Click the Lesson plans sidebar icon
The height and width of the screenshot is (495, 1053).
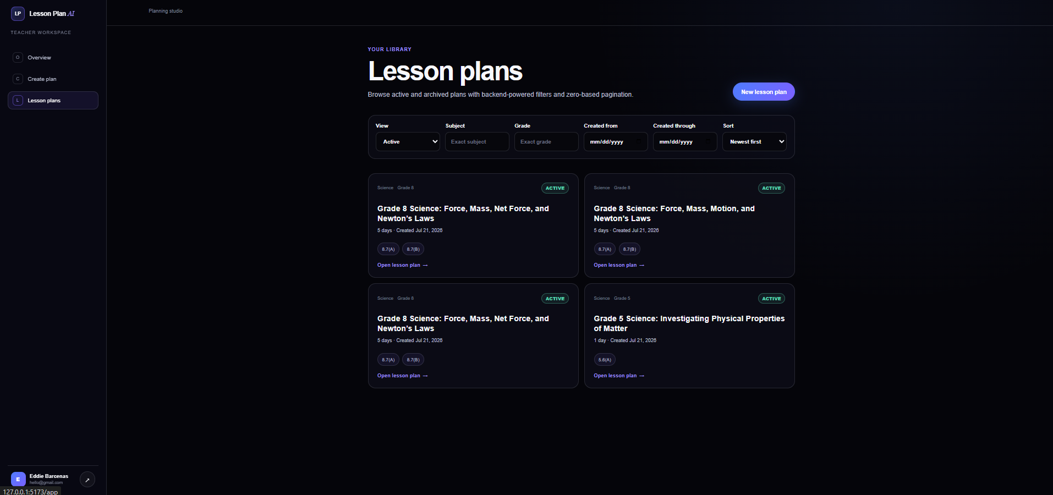point(18,100)
